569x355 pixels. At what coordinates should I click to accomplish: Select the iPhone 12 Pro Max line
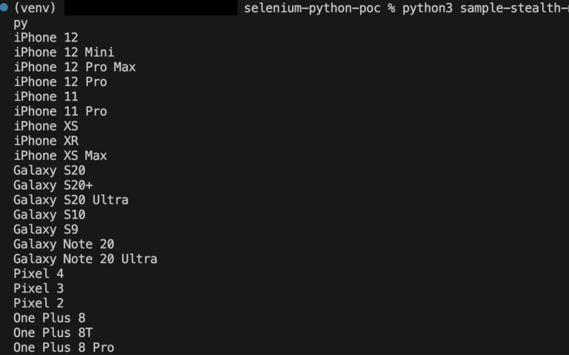coord(75,67)
